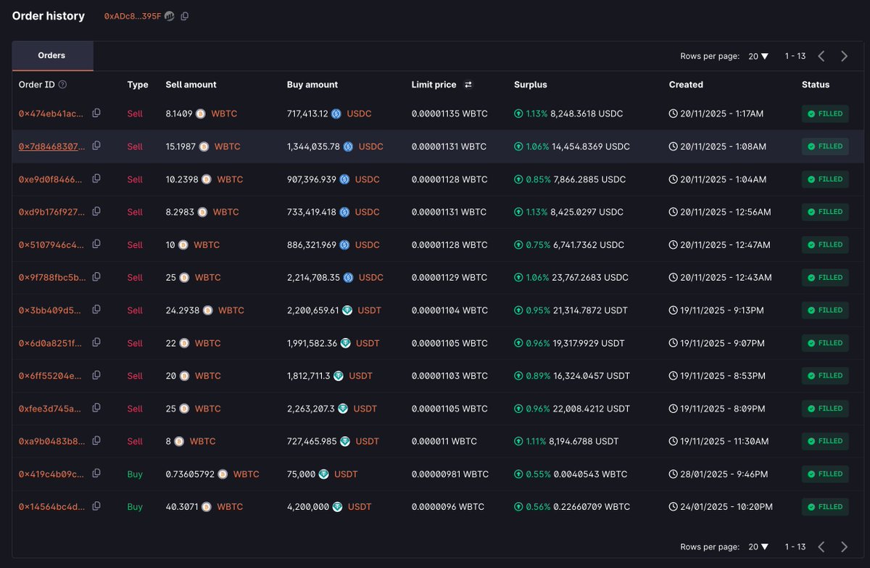
Task: Copy order ID 0xfee3d745a
Action: [96, 408]
